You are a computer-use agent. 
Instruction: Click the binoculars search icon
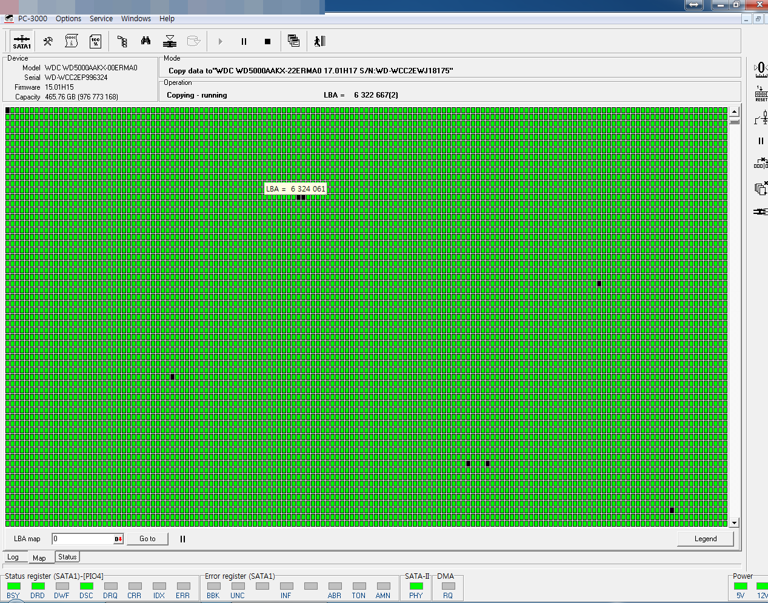[x=145, y=41]
